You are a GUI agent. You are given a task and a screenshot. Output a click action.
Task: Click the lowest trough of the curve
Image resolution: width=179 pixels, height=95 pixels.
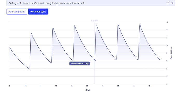pyautogui.click(x=30, y=69)
